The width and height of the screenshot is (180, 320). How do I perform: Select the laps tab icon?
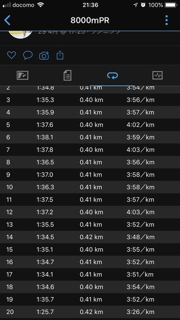(x=112, y=75)
